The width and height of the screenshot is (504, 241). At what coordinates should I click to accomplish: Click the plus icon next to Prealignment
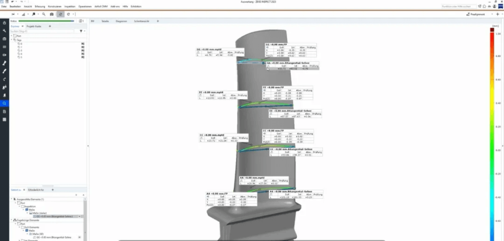[498, 14]
